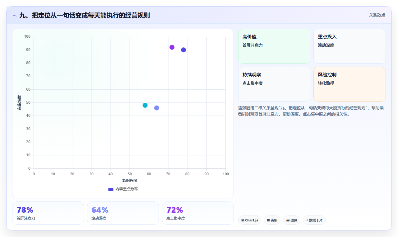Click the Chart.js tag chip
The width and height of the screenshot is (398, 237).
250,220
